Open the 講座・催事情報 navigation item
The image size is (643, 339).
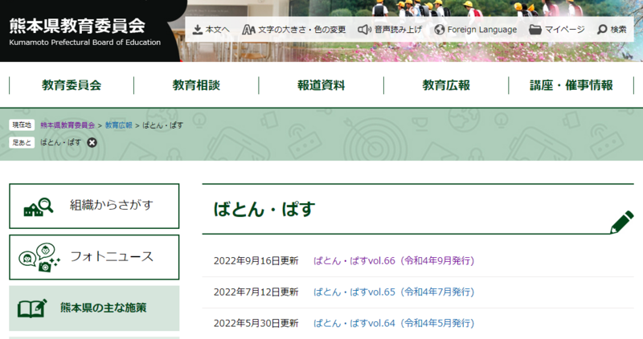tap(571, 86)
